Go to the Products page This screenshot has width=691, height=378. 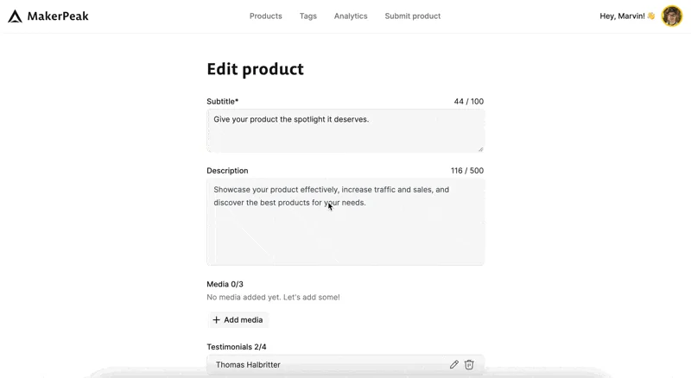coord(265,16)
